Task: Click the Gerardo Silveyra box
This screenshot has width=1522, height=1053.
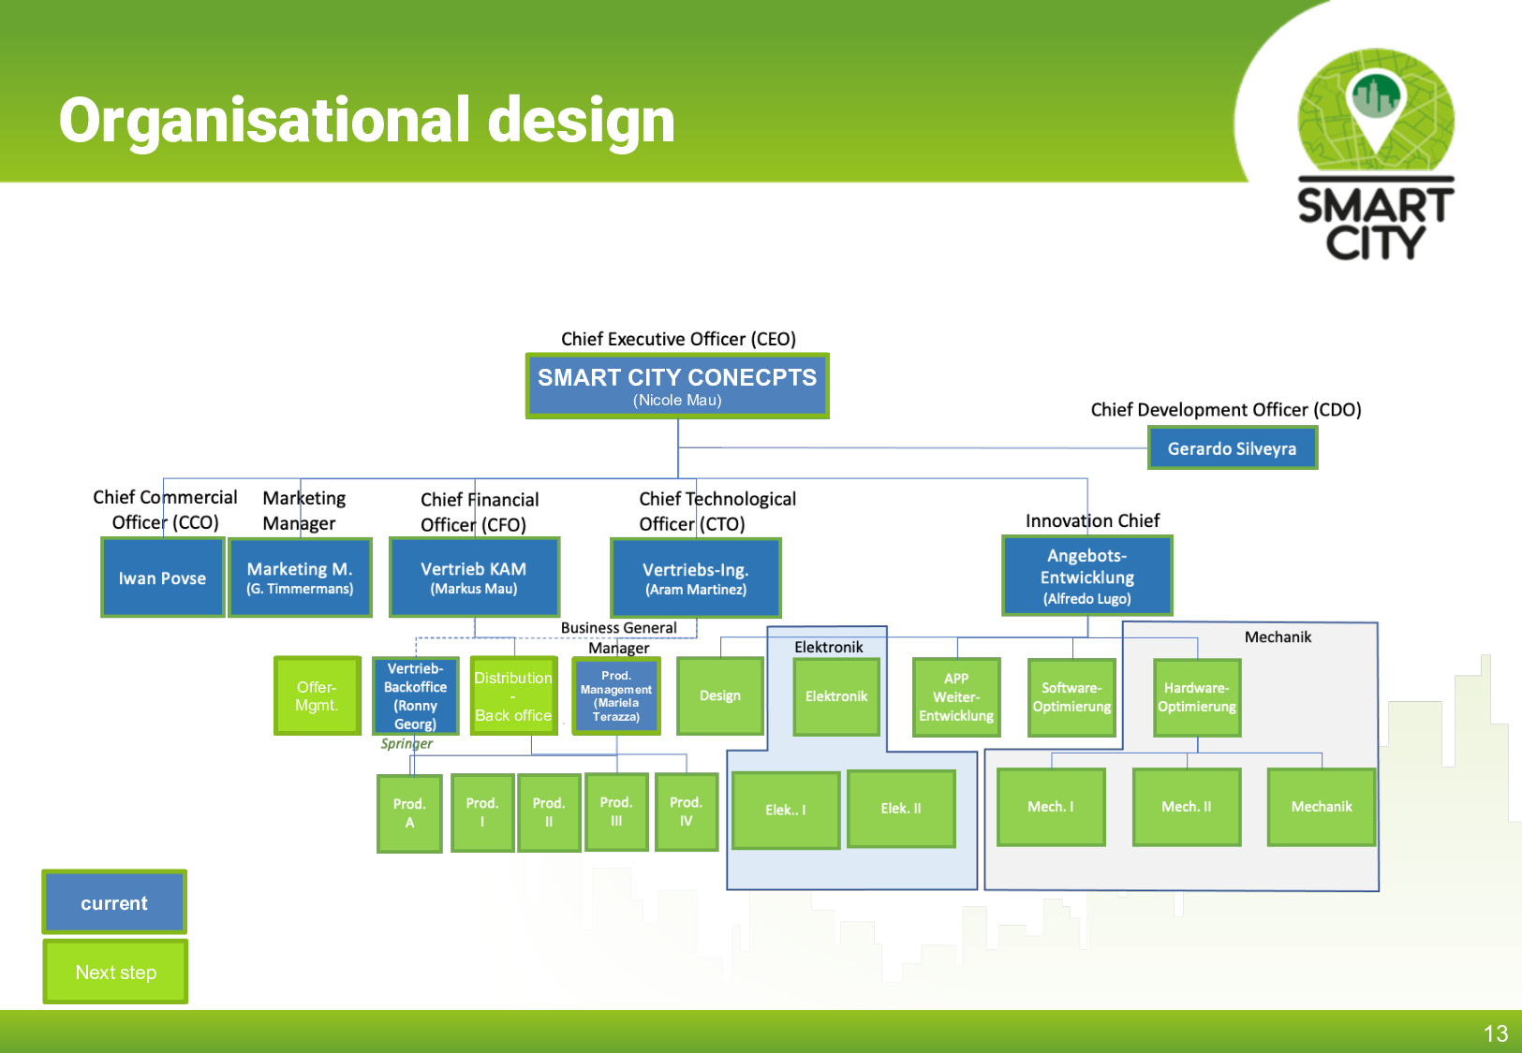Action: coord(1232,448)
